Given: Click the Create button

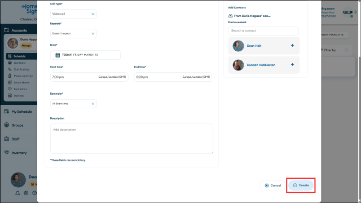Looking at the screenshot, I should [301, 186].
